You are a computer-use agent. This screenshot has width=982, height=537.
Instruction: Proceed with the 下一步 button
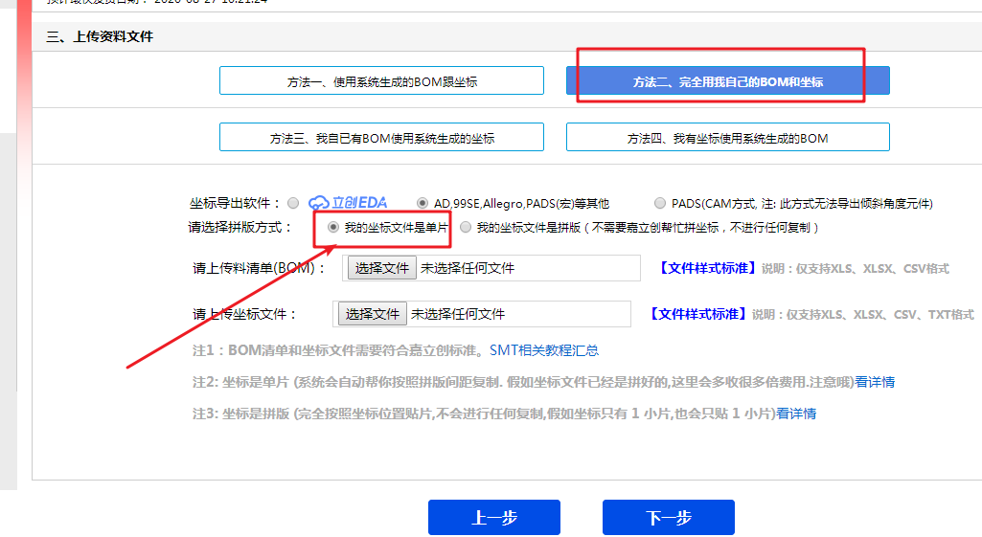point(668,518)
